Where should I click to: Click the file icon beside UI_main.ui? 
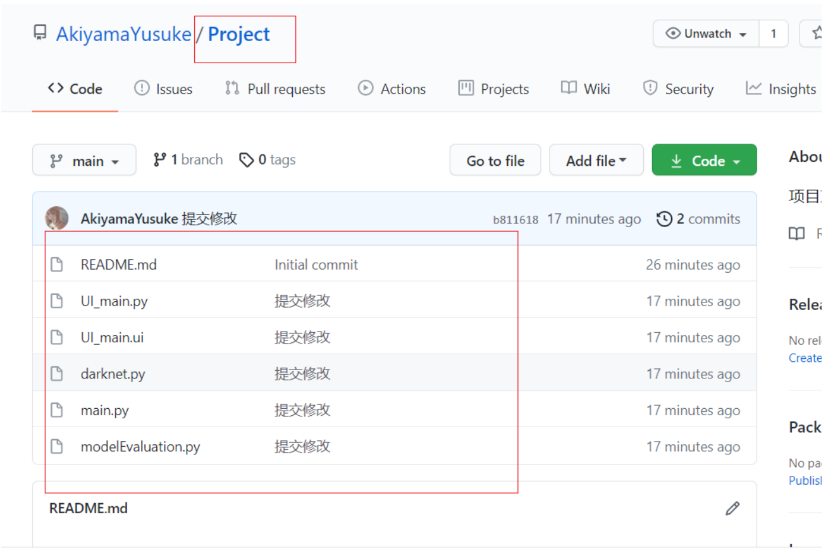point(57,337)
